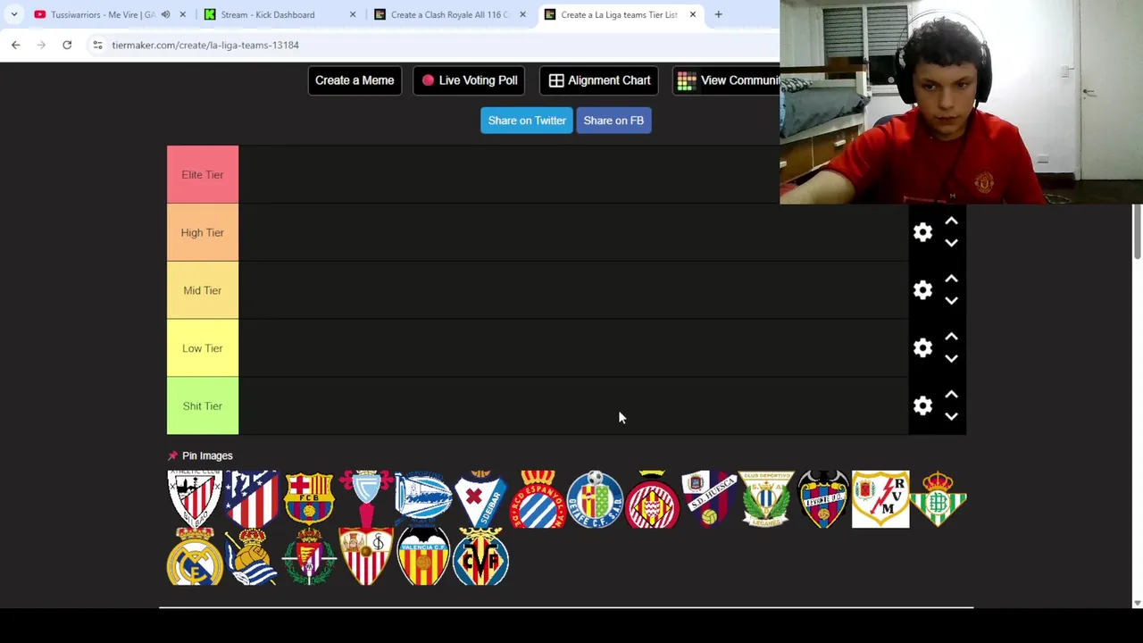This screenshot has height=643, width=1143.
Task: Move High Tier row down
Action: click(951, 243)
